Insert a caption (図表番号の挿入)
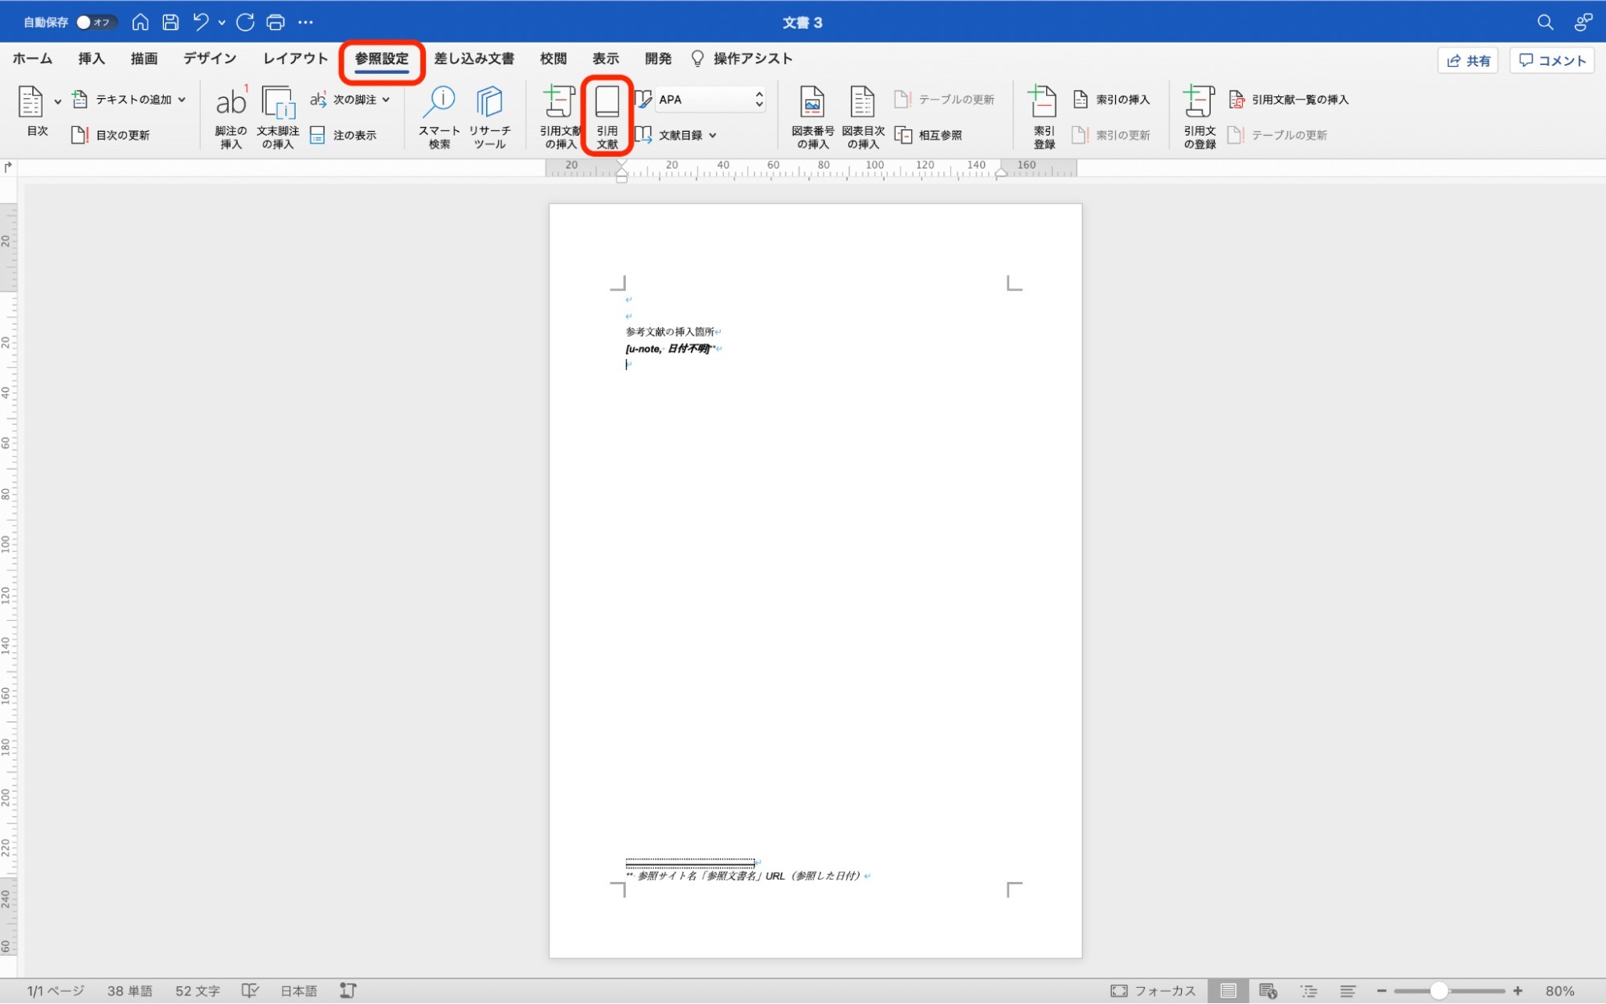The width and height of the screenshot is (1606, 1004). 812,116
